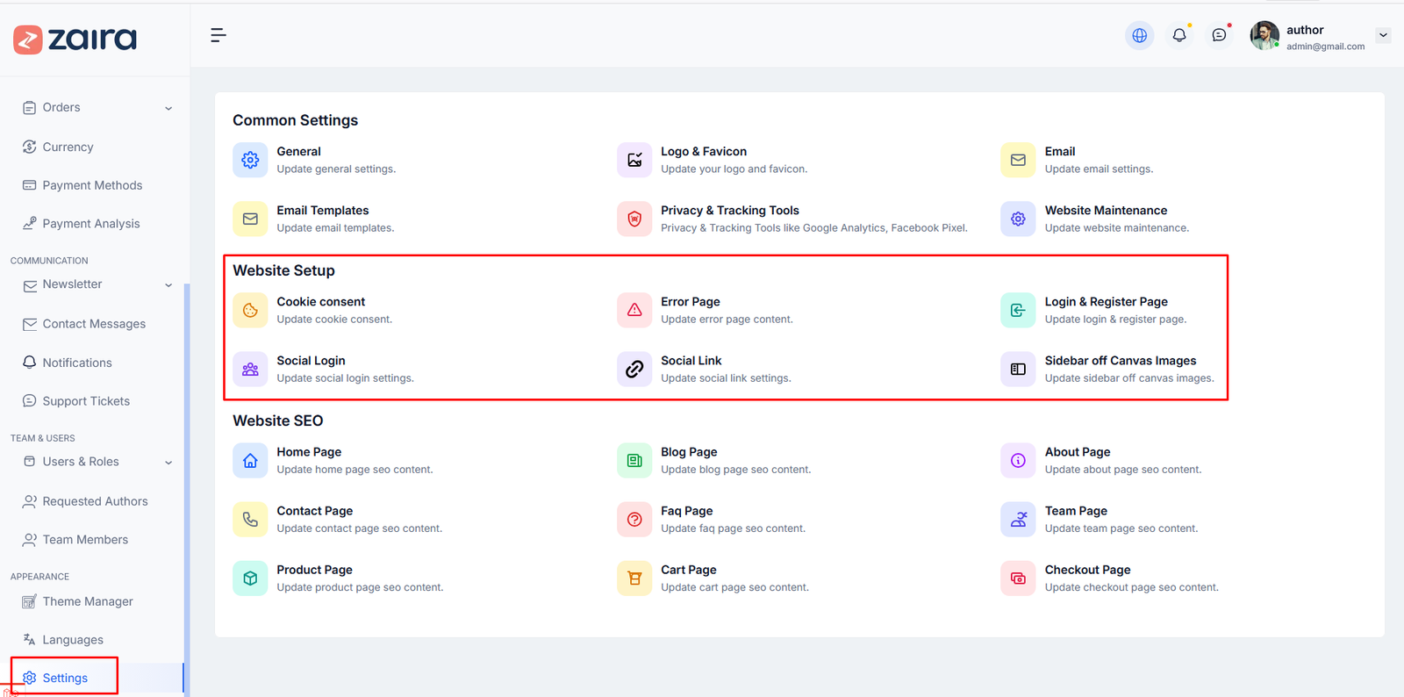Click the globe language icon in header
This screenshot has height=697, width=1404.
point(1139,36)
